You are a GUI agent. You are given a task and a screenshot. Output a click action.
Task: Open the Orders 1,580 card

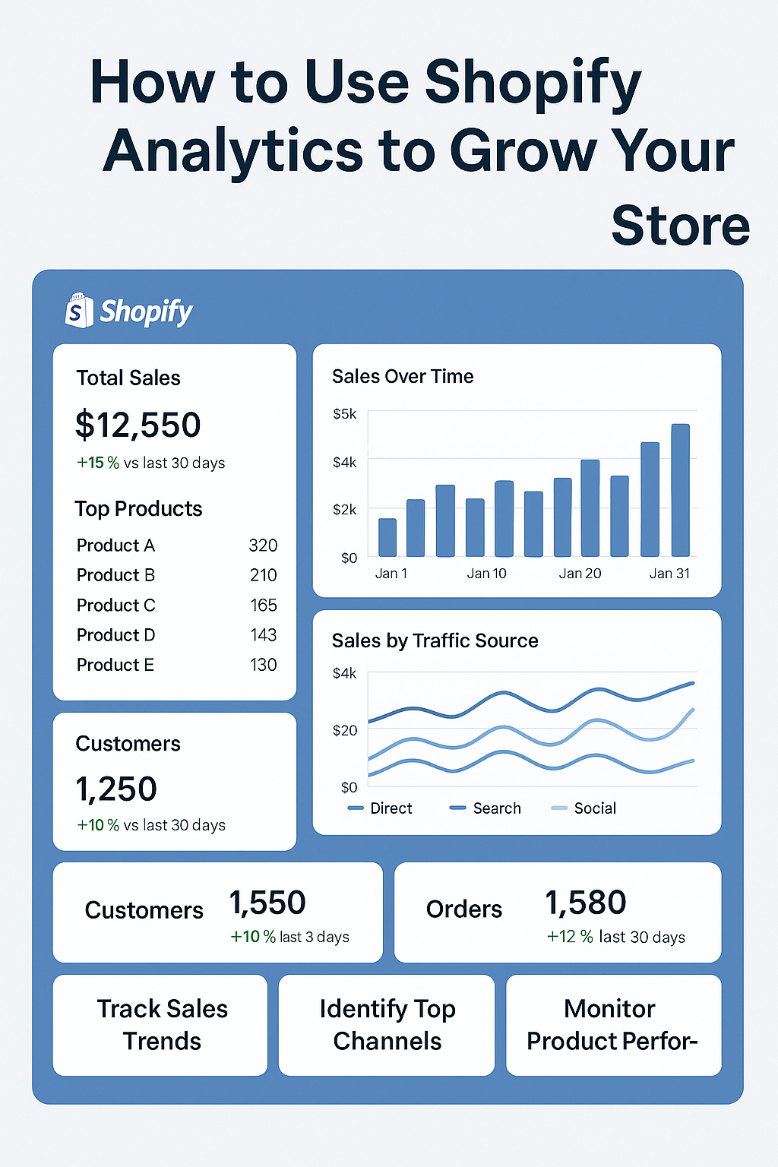[558, 912]
